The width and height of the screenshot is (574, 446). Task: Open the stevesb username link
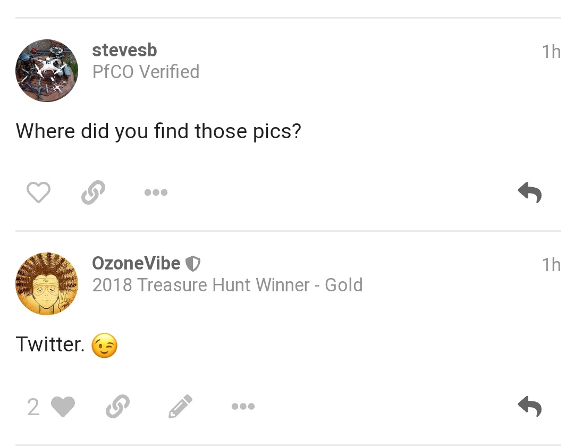[124, 50]
